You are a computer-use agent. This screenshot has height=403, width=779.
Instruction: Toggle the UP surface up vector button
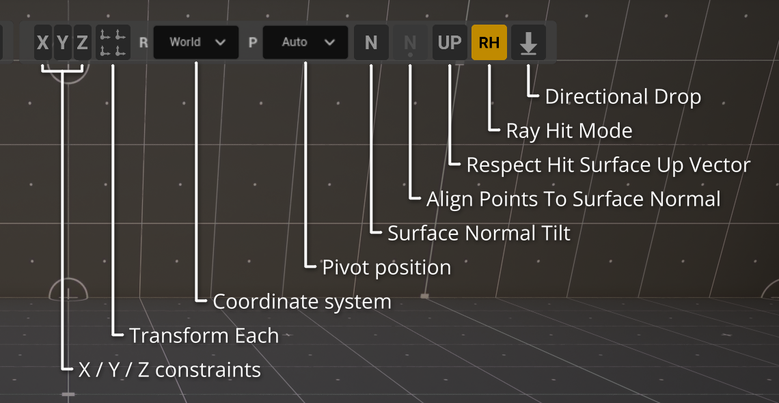pos(450,42)
